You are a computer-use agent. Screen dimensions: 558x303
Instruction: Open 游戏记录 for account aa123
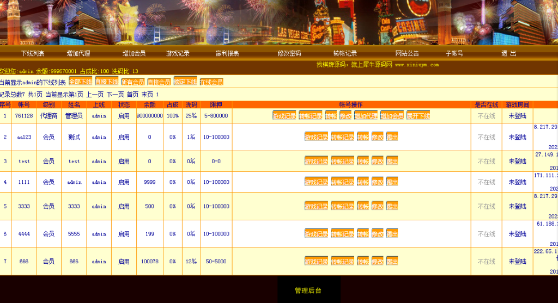tap(316, 137)
